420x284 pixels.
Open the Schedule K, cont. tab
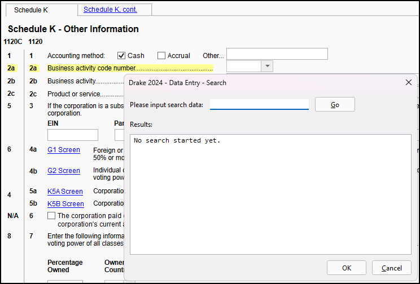[x=110, y=10]
